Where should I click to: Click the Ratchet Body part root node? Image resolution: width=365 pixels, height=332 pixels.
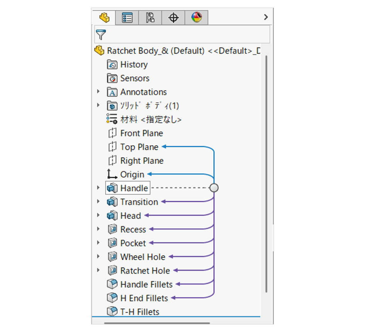point(155,51)
